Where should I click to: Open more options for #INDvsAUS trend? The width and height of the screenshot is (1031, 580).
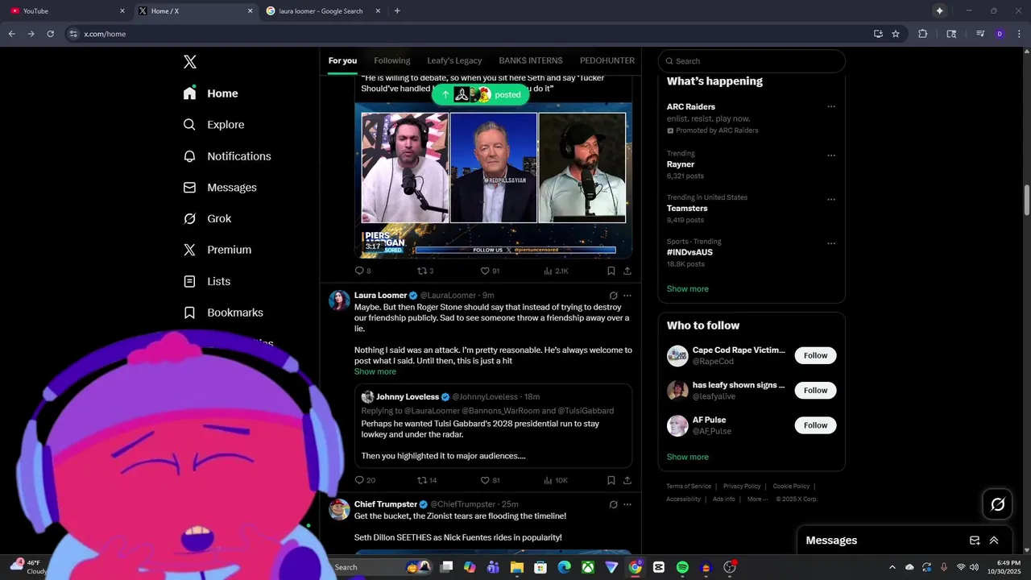click(x=831, y=243)
